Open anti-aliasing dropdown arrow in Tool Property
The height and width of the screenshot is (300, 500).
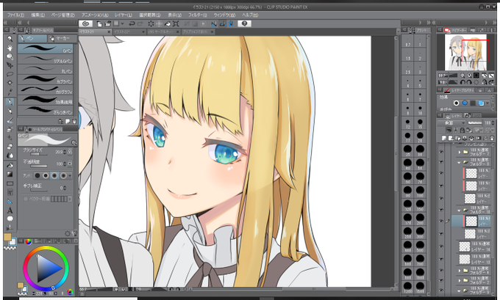coord(70,175)
